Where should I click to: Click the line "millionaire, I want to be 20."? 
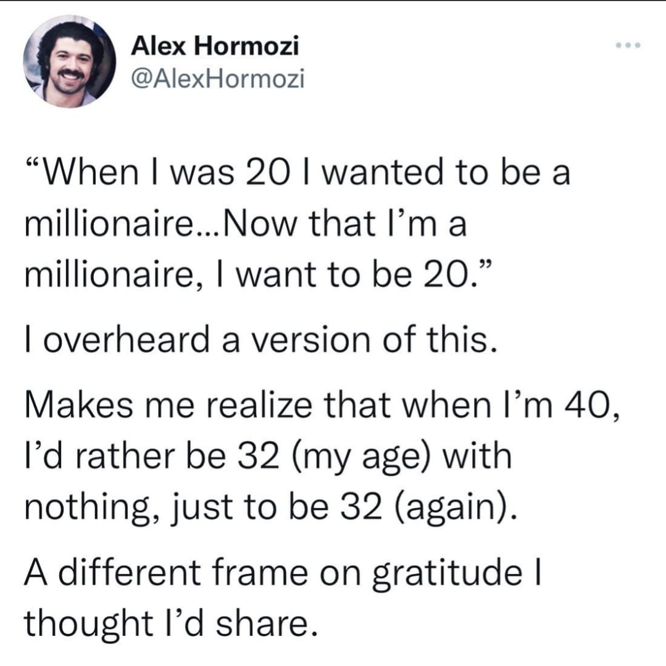[x=258, y=276]
